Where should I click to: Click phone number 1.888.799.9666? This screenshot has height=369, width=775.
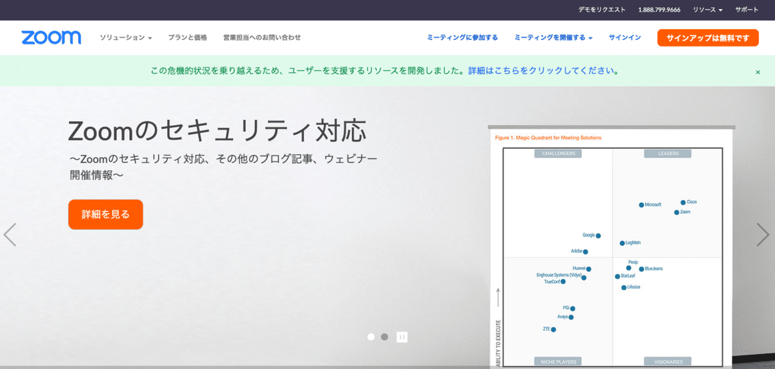[x=659, y=10]
